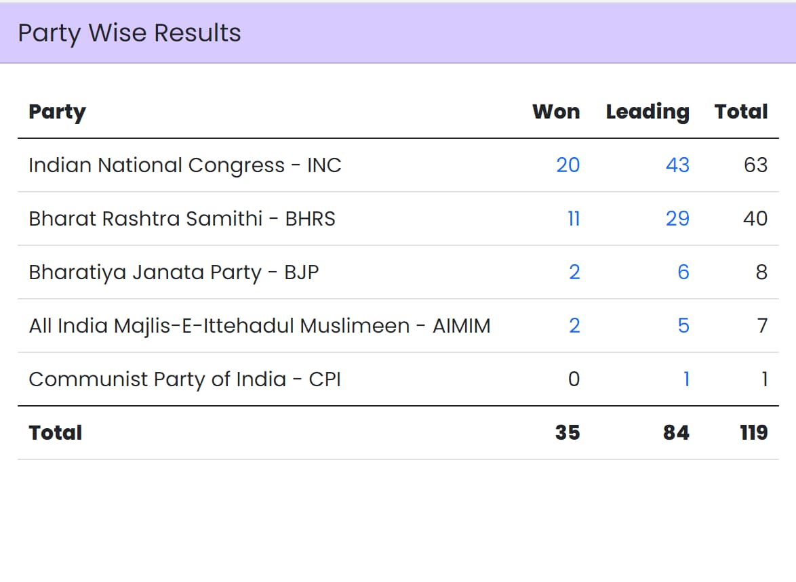Open AIMIM won count link
Viewport: 796px width, 582px height.
(574, 326)
